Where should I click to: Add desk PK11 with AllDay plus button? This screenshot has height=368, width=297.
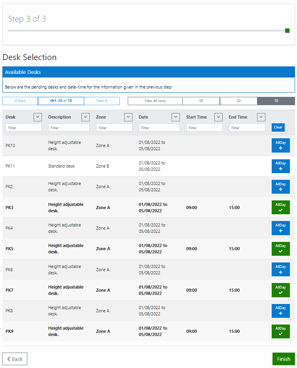coord(280,166)
